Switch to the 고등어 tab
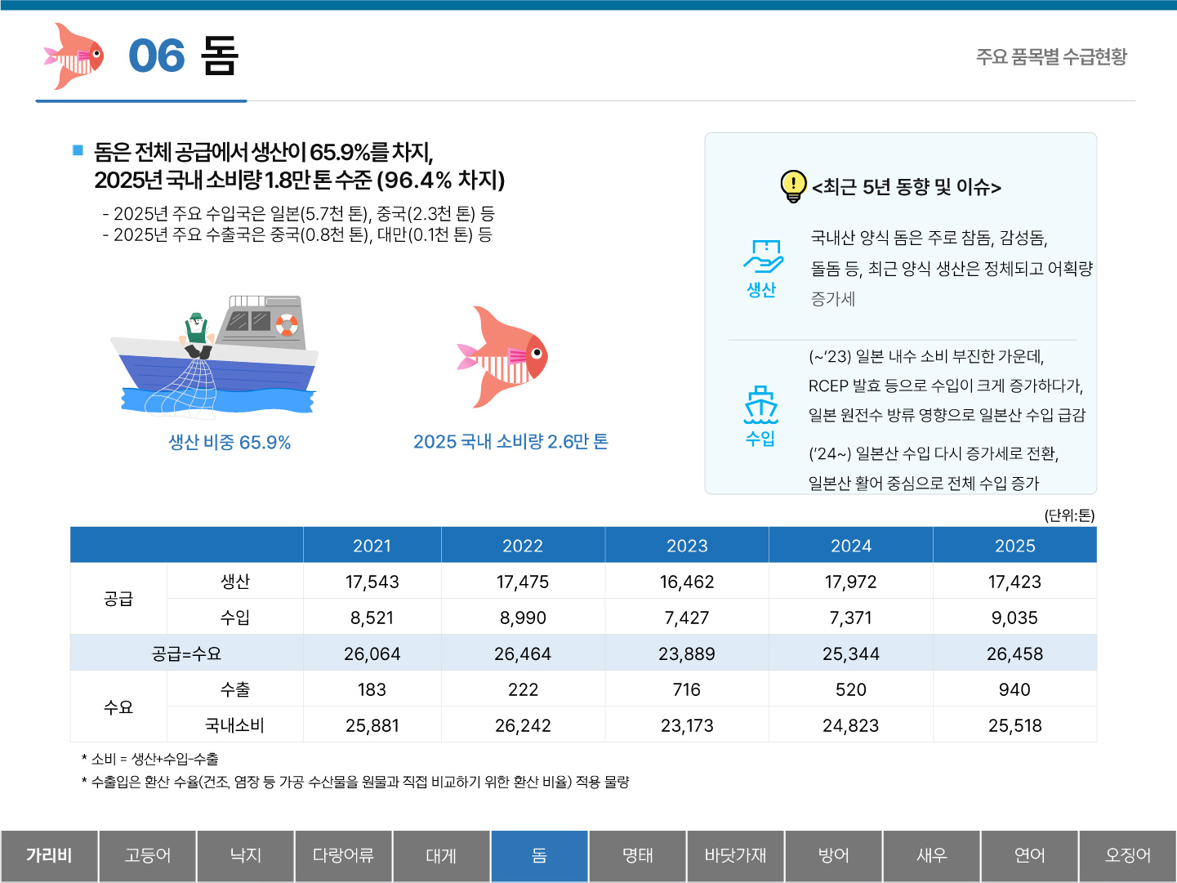This screenshot has width=1177, height=883. (147, 855)
